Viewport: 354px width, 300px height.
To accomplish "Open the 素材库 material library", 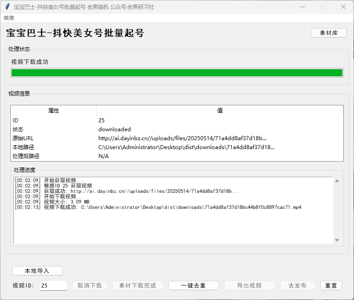I will pyautogui.click(x=329, y=33).
